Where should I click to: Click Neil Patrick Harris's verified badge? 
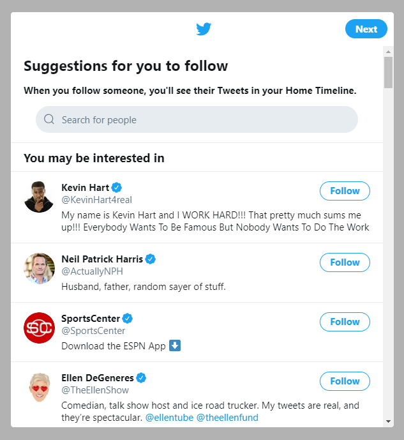click(x=151, y=259)
